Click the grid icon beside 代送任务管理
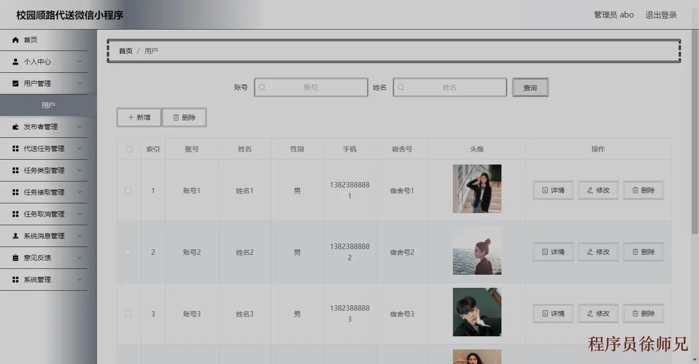The width and height of the screenshot is (699, 364). click(x=16, y=149)
